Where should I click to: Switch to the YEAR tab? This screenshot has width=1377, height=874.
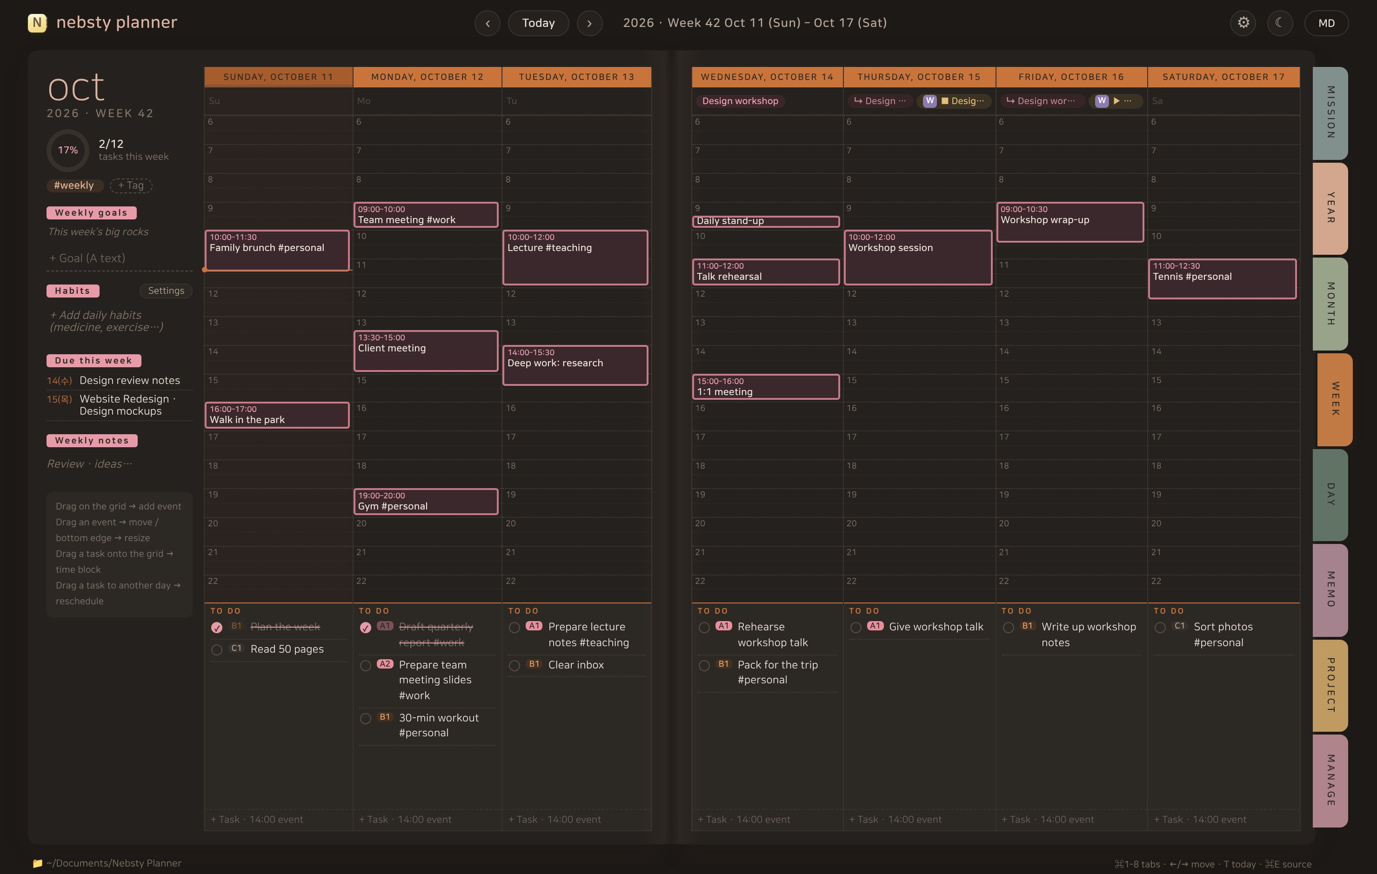[x=1330, y=208]
